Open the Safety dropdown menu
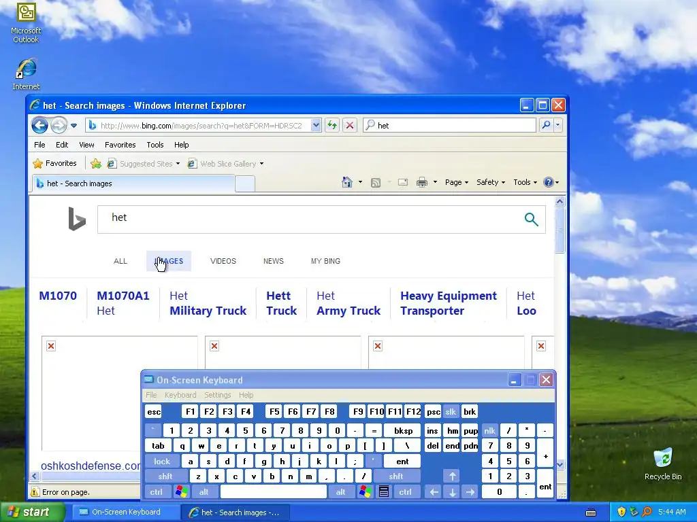The image size is (697, 522). click(491, 182)
